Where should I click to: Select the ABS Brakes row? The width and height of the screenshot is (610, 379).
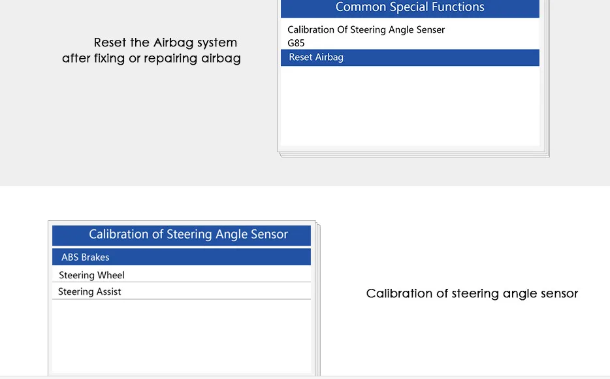tap(182, 257)
